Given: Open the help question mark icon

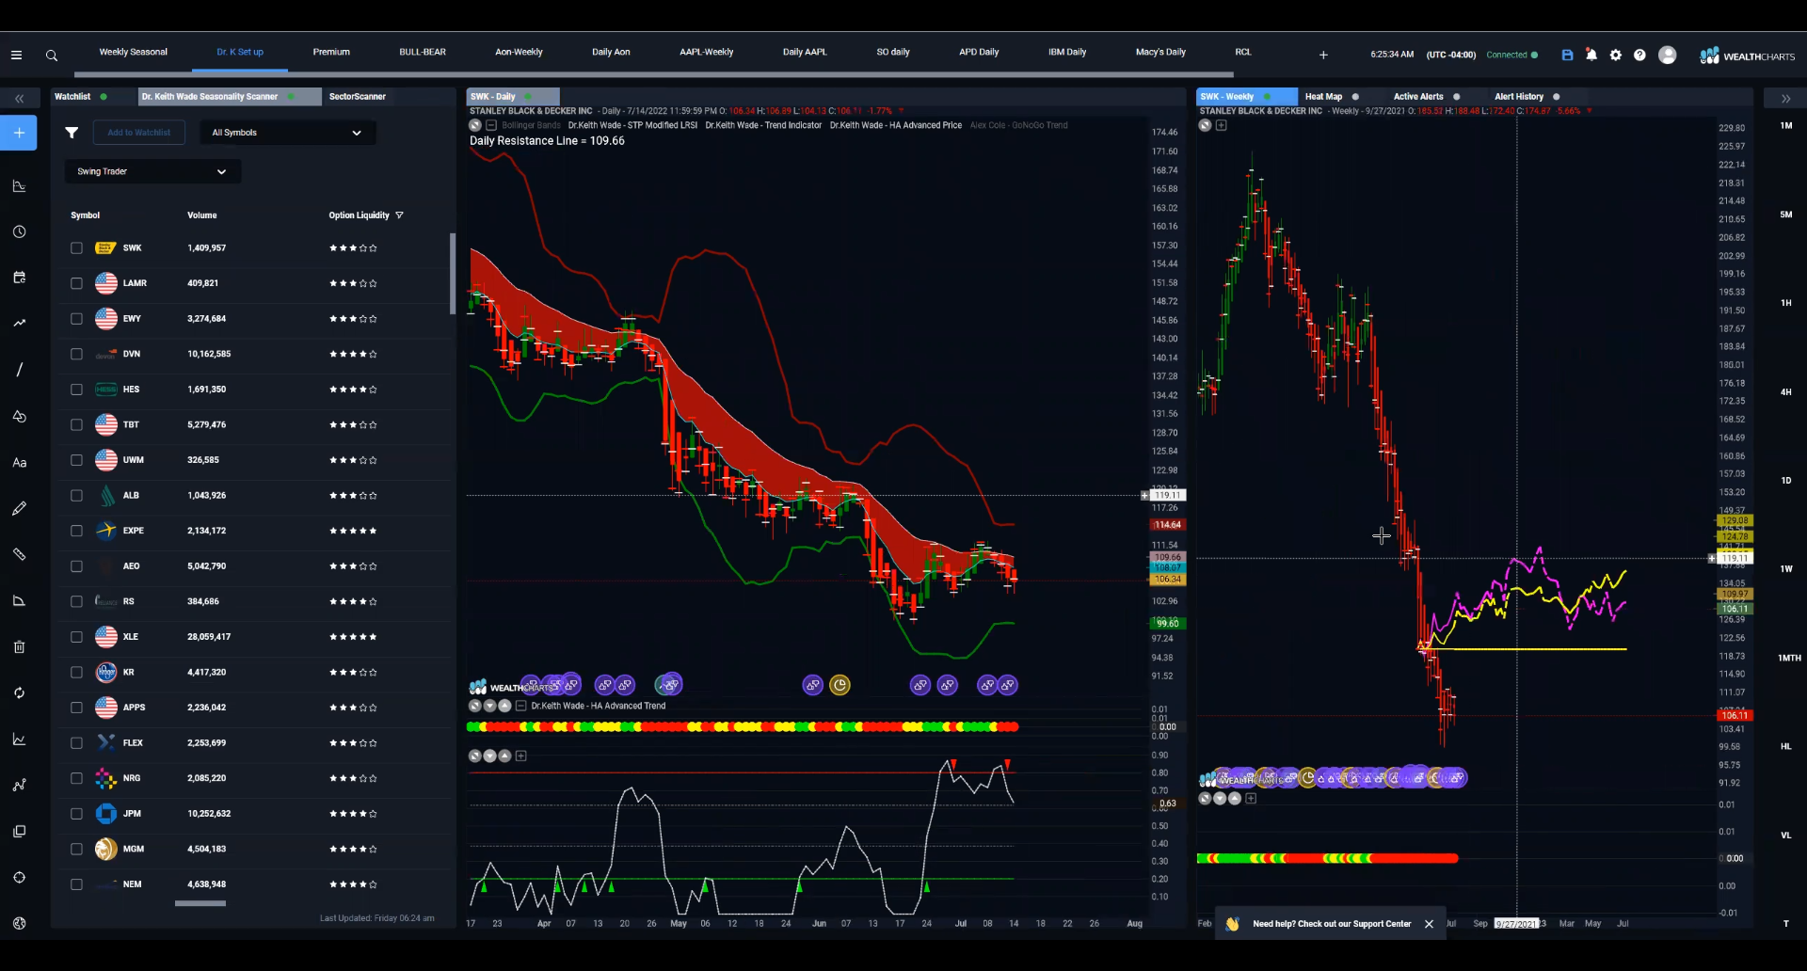Looking at the screenshot, I should click(1639, 56).
